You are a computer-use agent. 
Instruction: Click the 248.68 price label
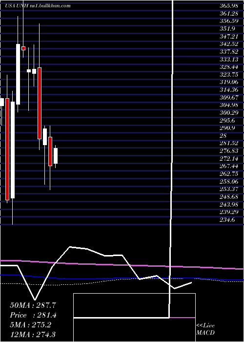pyautogui.click(x=229, y=197)
